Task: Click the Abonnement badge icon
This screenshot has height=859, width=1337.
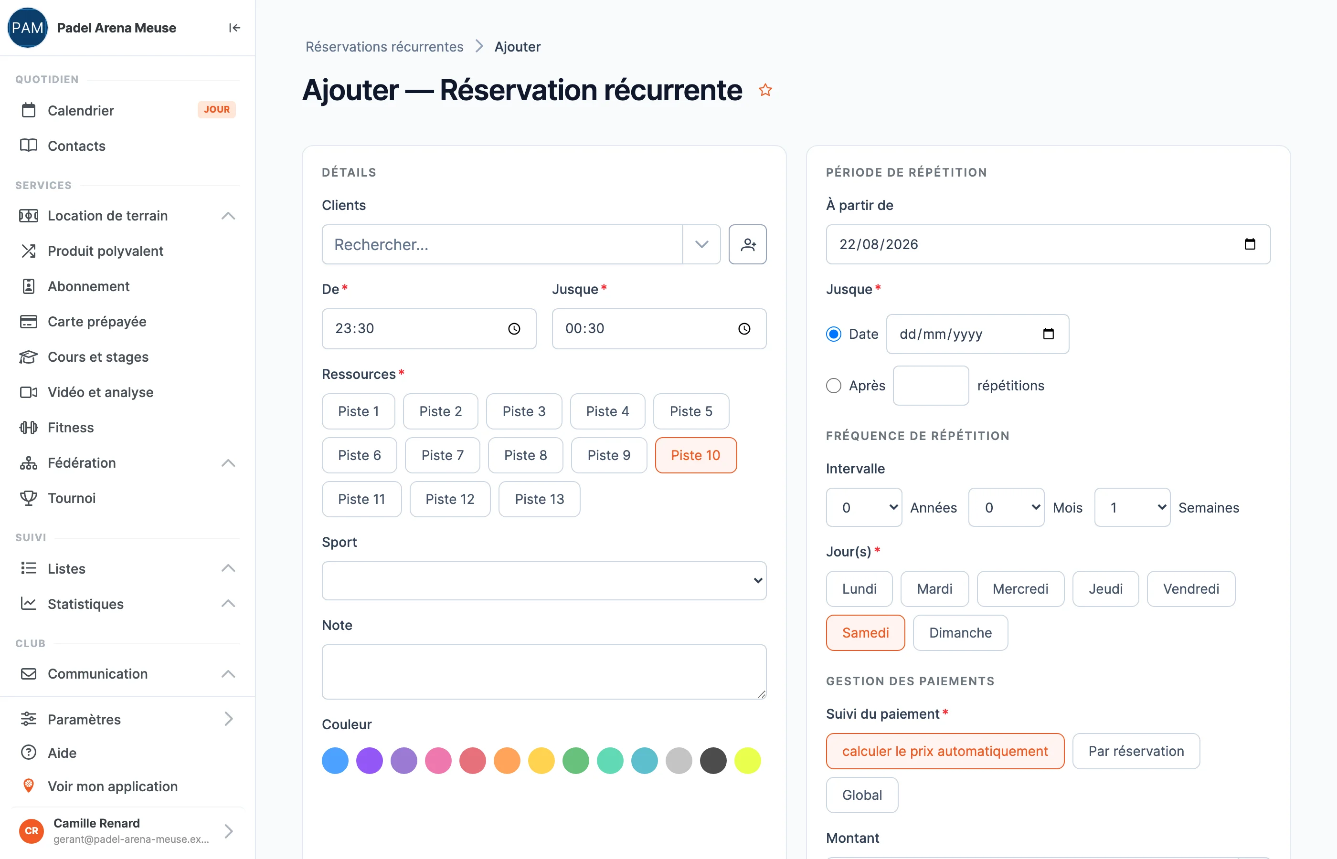Action: tap(29, 286)
